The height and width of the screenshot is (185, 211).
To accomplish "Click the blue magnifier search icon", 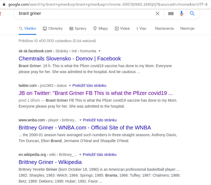I will point(192,13).
